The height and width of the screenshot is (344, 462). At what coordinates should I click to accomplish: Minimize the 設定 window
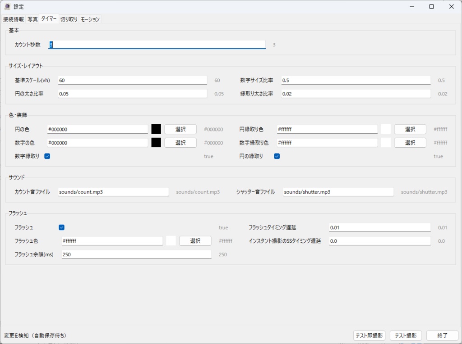click(412, 6)
